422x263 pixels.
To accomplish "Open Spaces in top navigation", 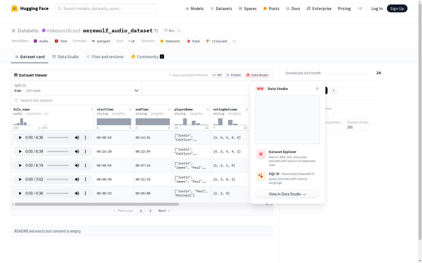I will (248, 8).
